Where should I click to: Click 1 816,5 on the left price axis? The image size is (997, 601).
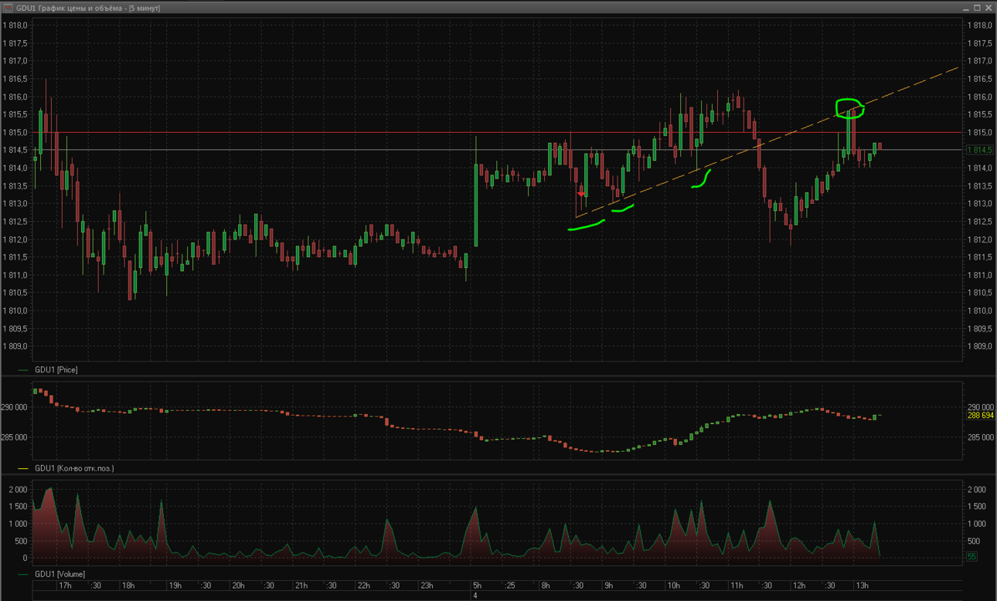[16, 79]
